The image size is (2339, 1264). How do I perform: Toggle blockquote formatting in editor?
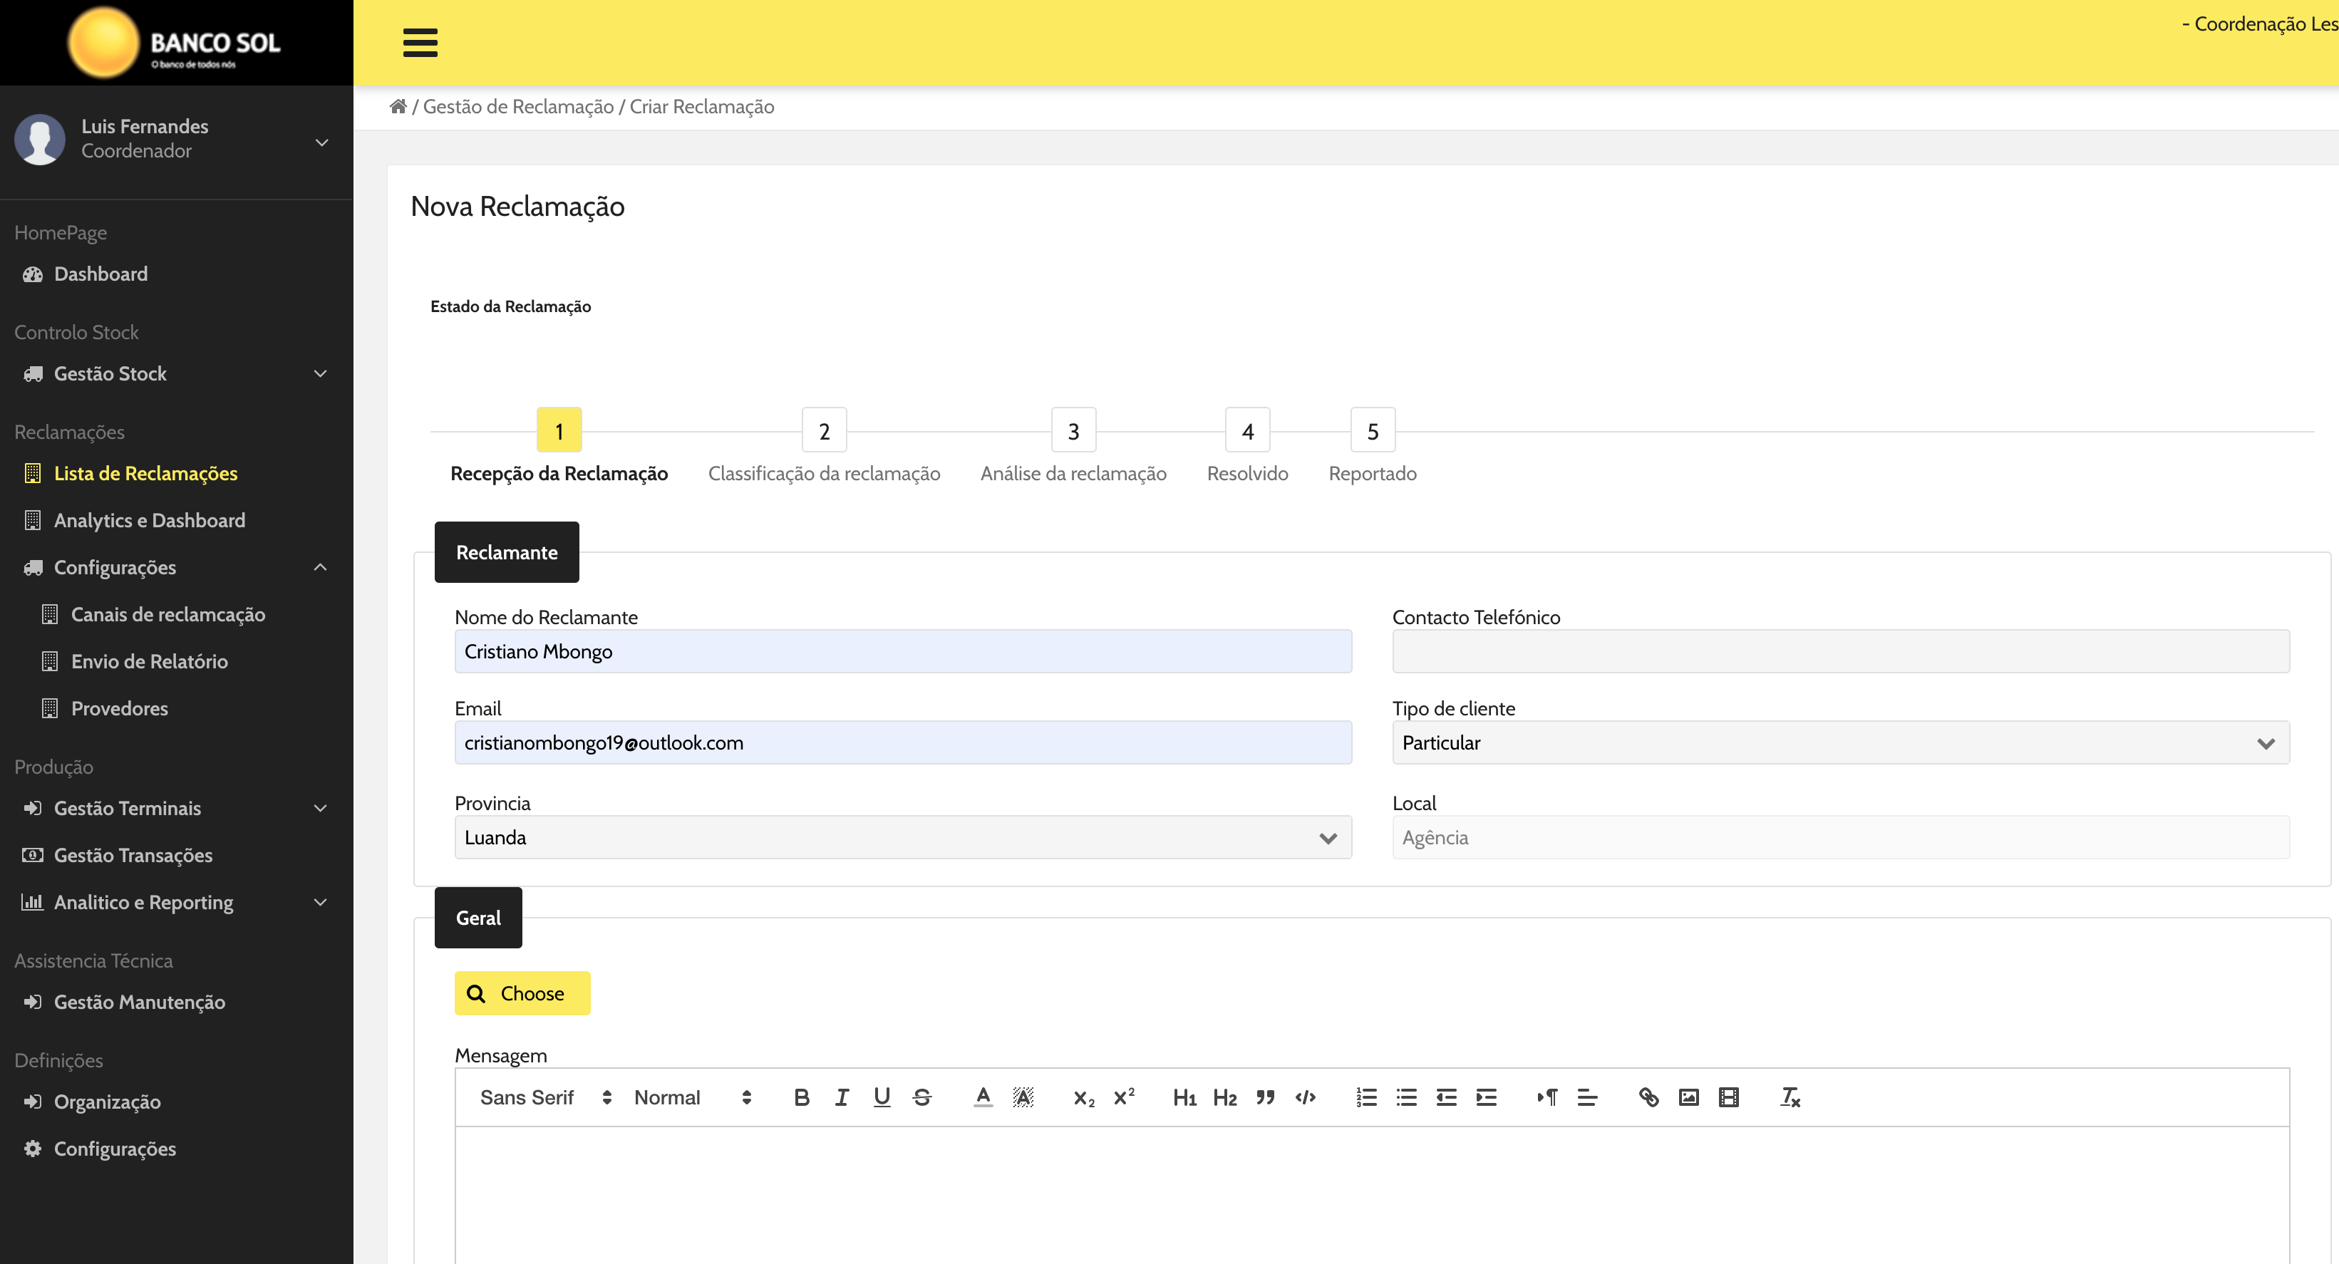pos(1265,1097)
